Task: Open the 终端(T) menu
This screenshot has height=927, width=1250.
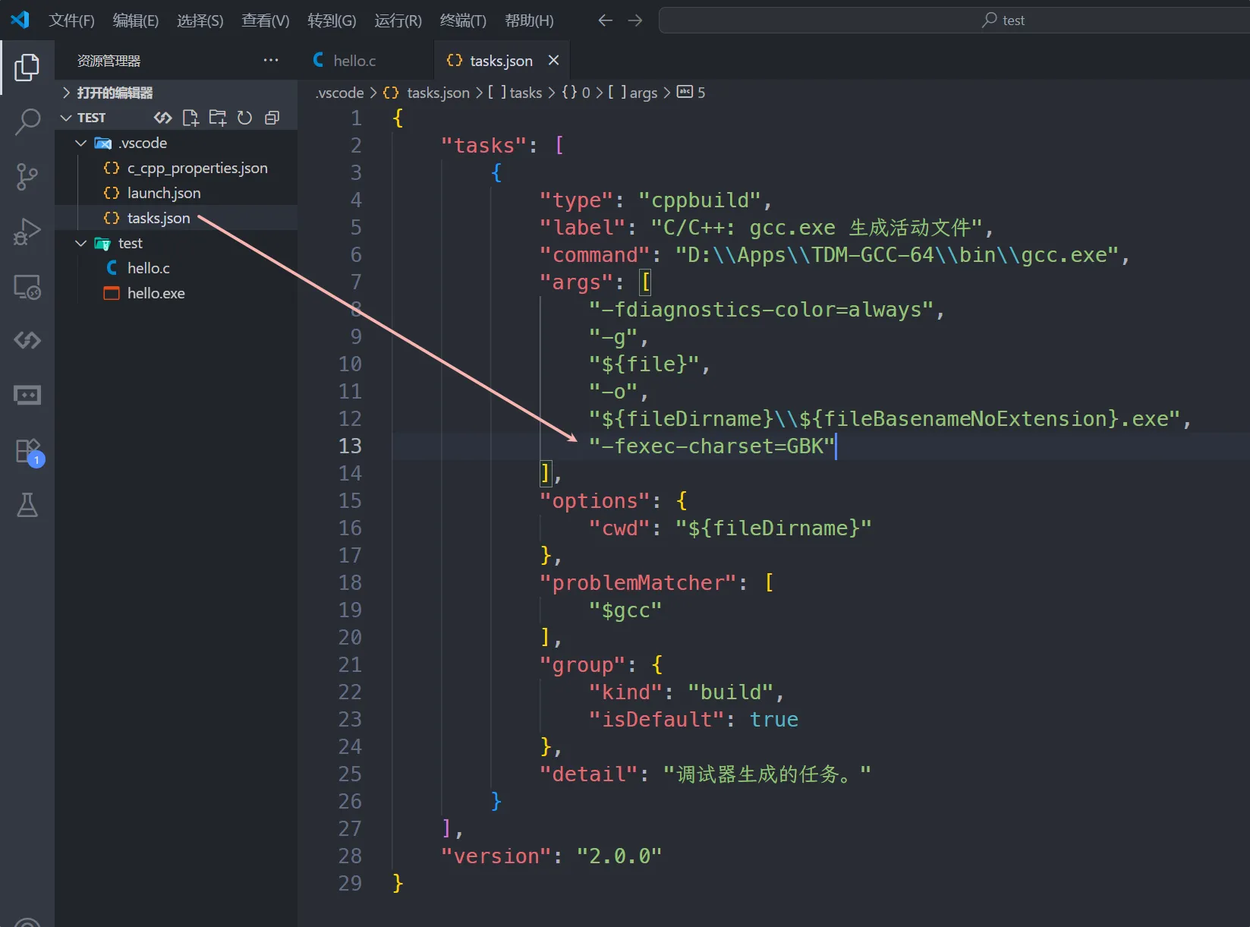Action: (462, 20)
